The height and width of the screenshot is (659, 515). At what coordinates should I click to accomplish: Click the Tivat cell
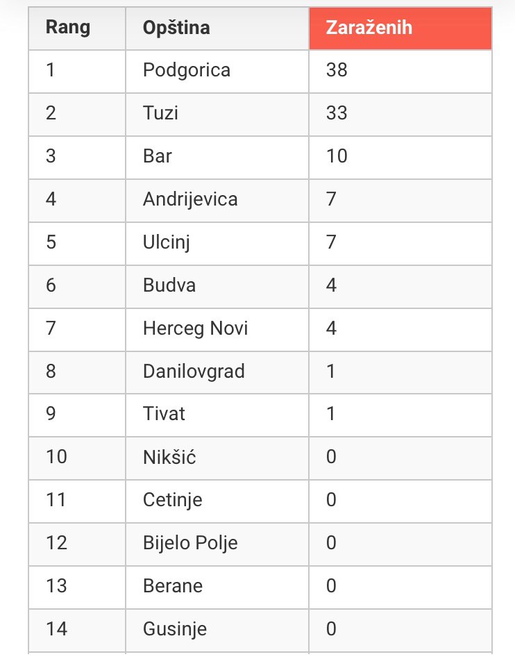[217, 415]
